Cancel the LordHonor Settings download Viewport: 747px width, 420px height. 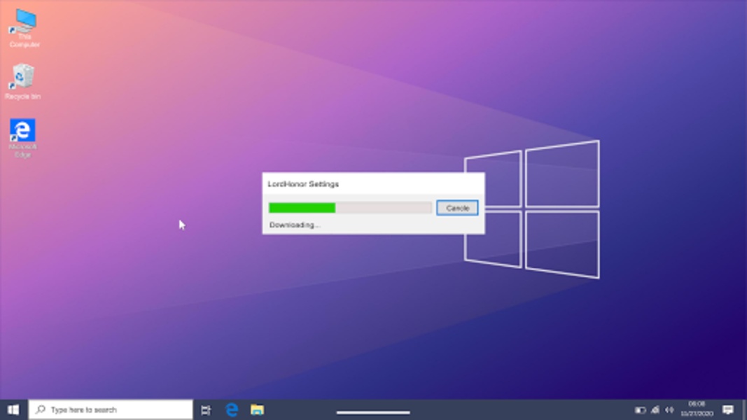click(457, 208)
